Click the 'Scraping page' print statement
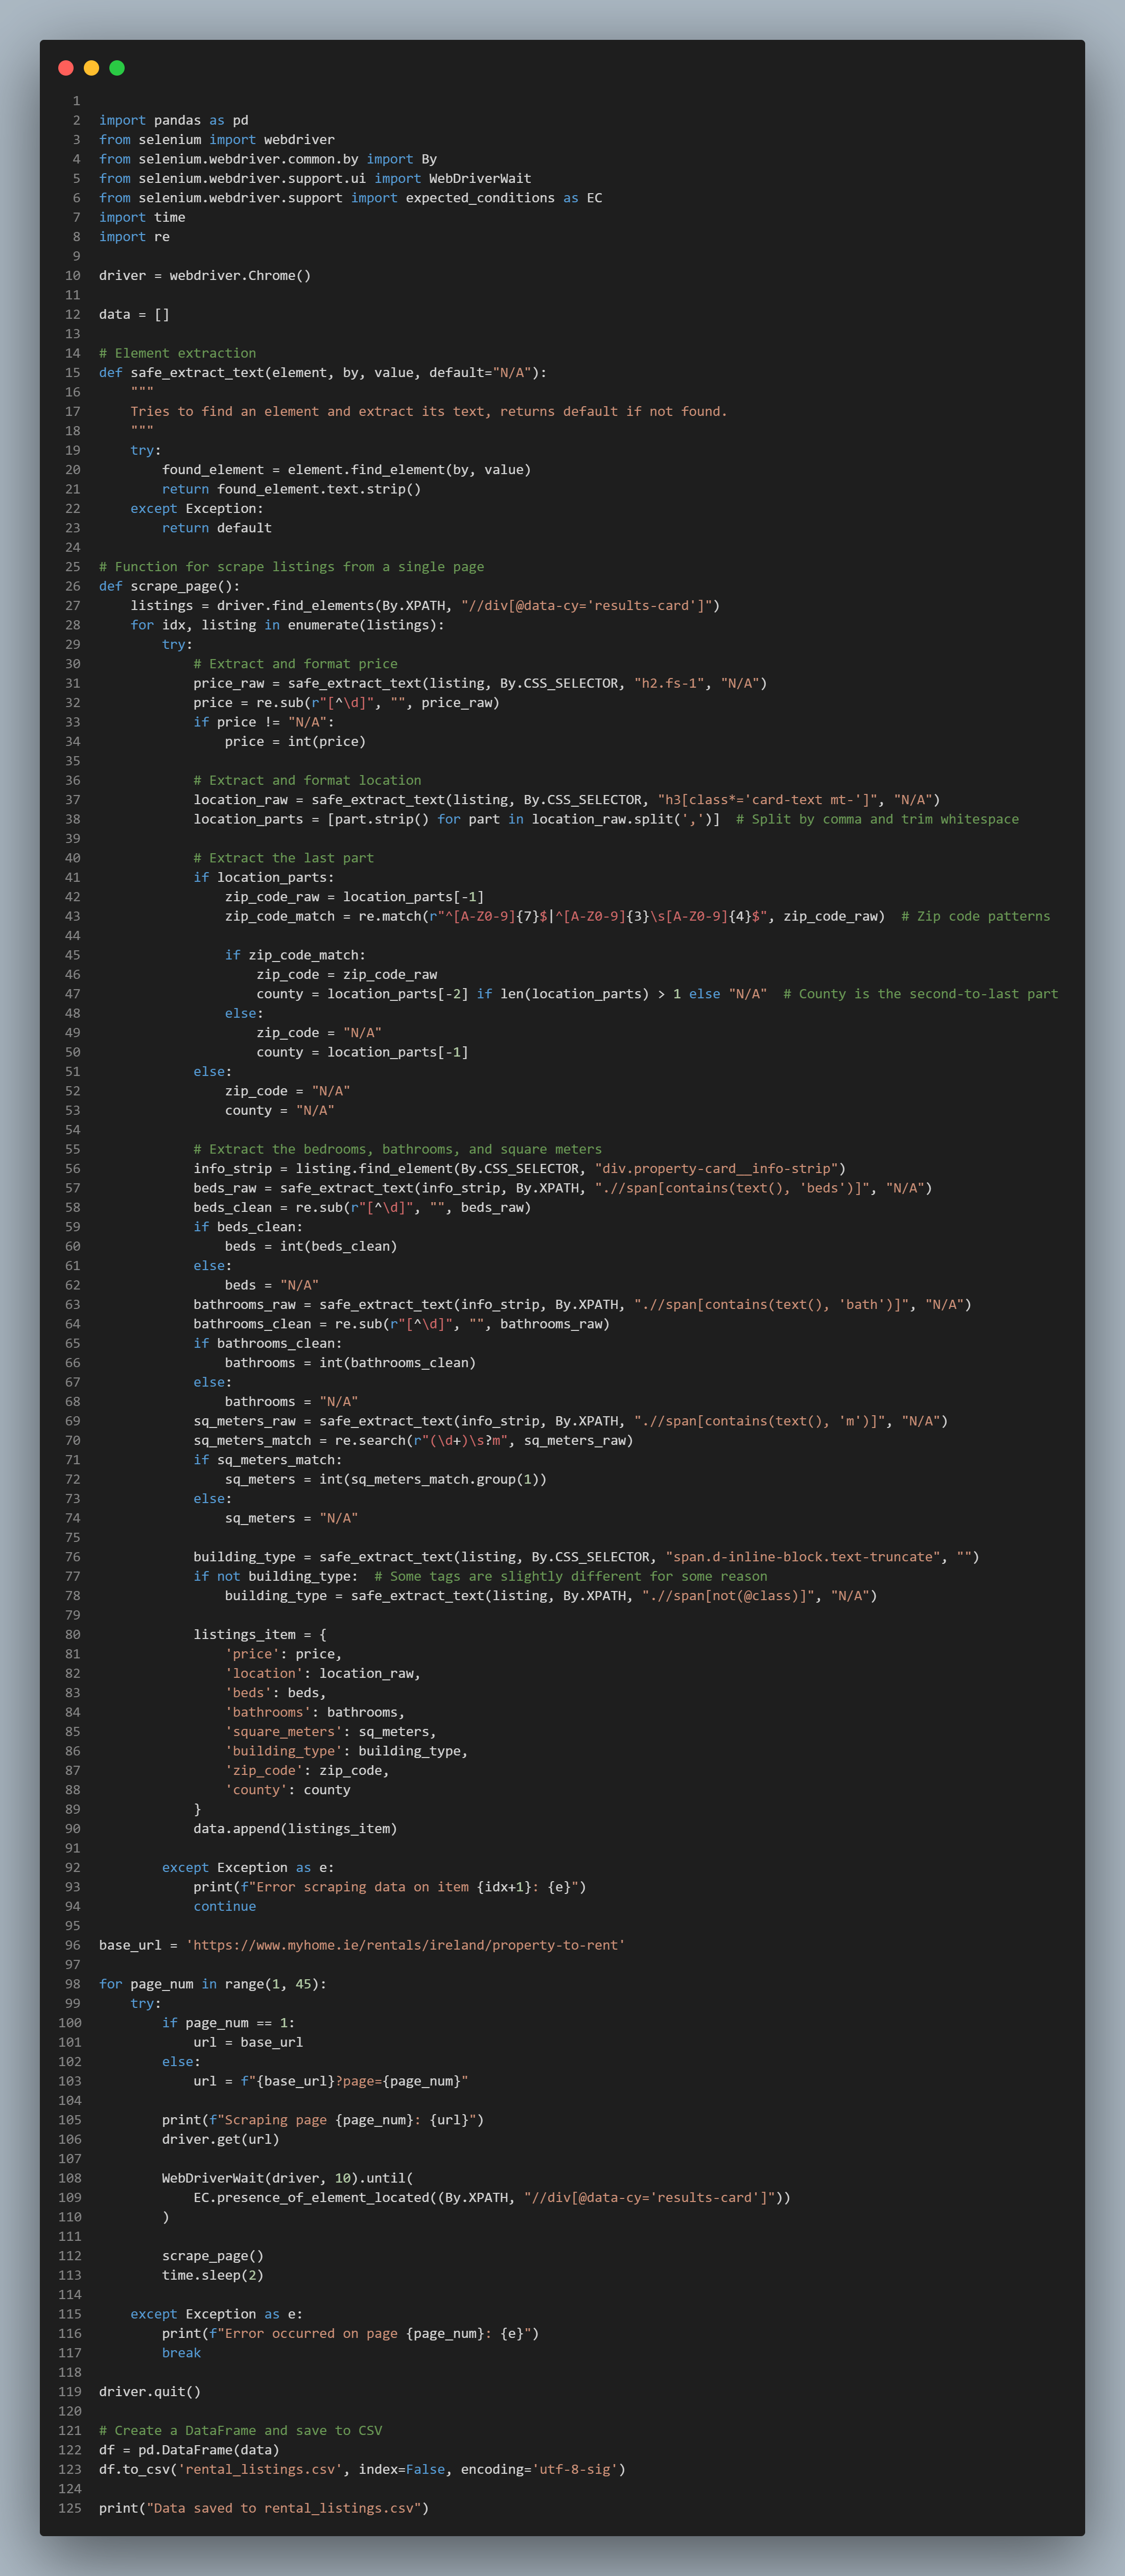Screen dimensions: 1125x2576 coord(323,2120)
